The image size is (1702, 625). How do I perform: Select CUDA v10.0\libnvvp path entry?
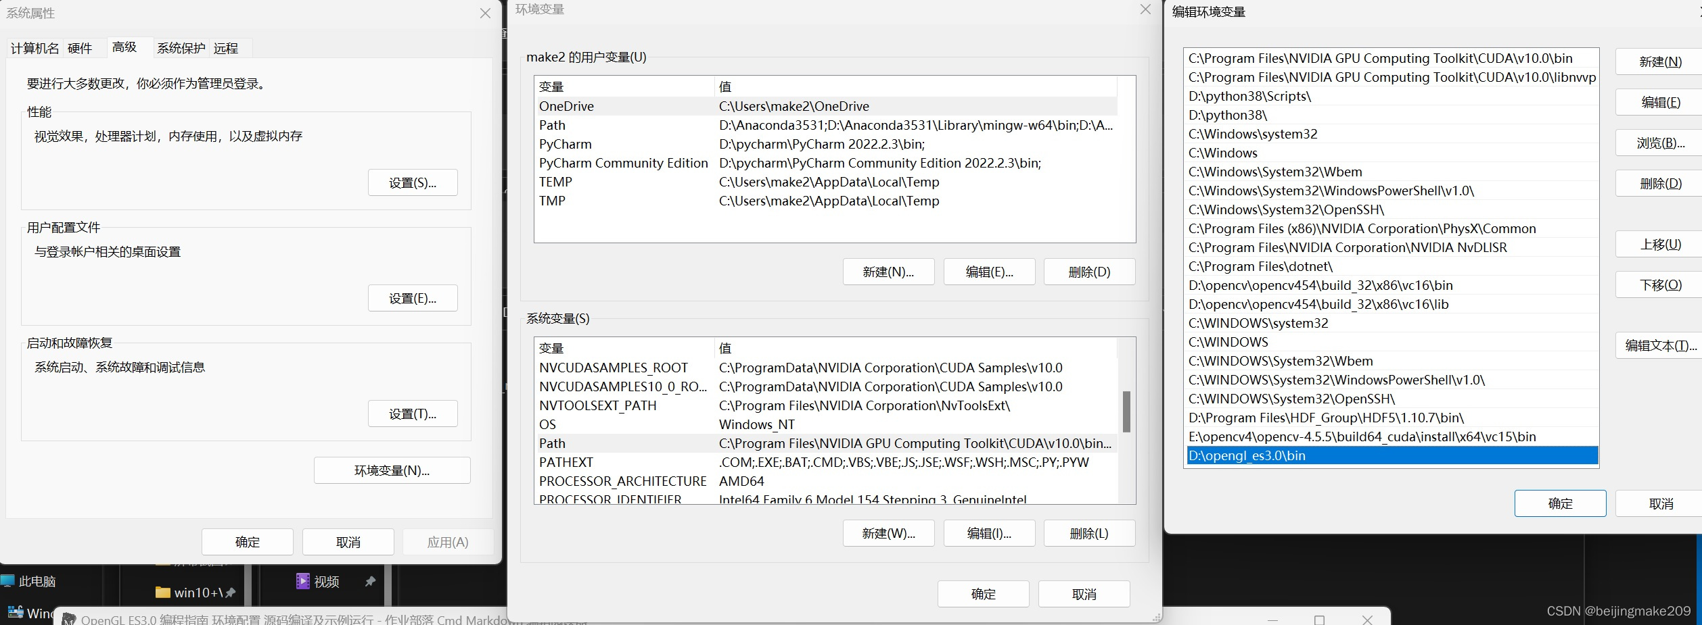click(x=1392, y=77)
